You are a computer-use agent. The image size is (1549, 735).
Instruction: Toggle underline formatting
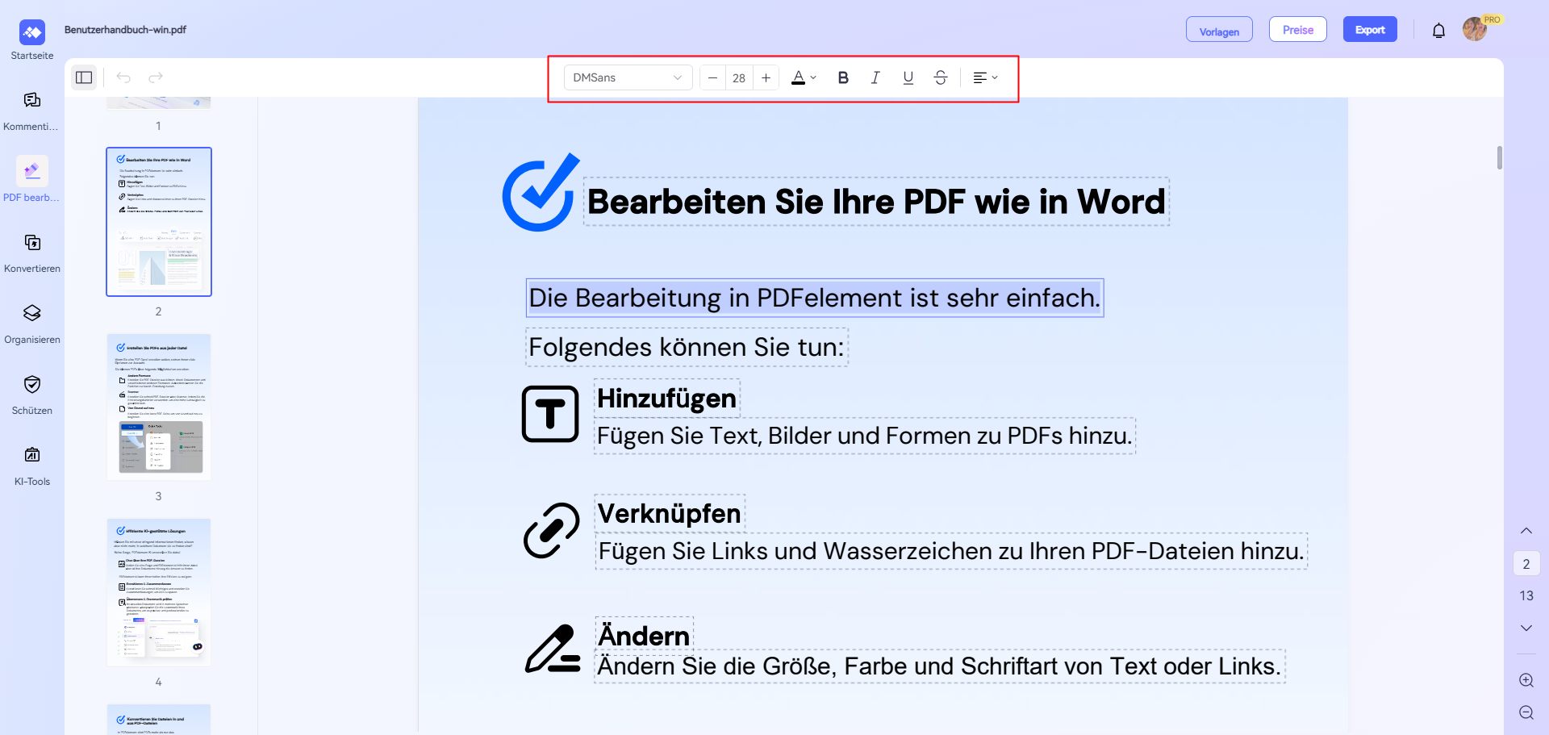click(908, 77)
